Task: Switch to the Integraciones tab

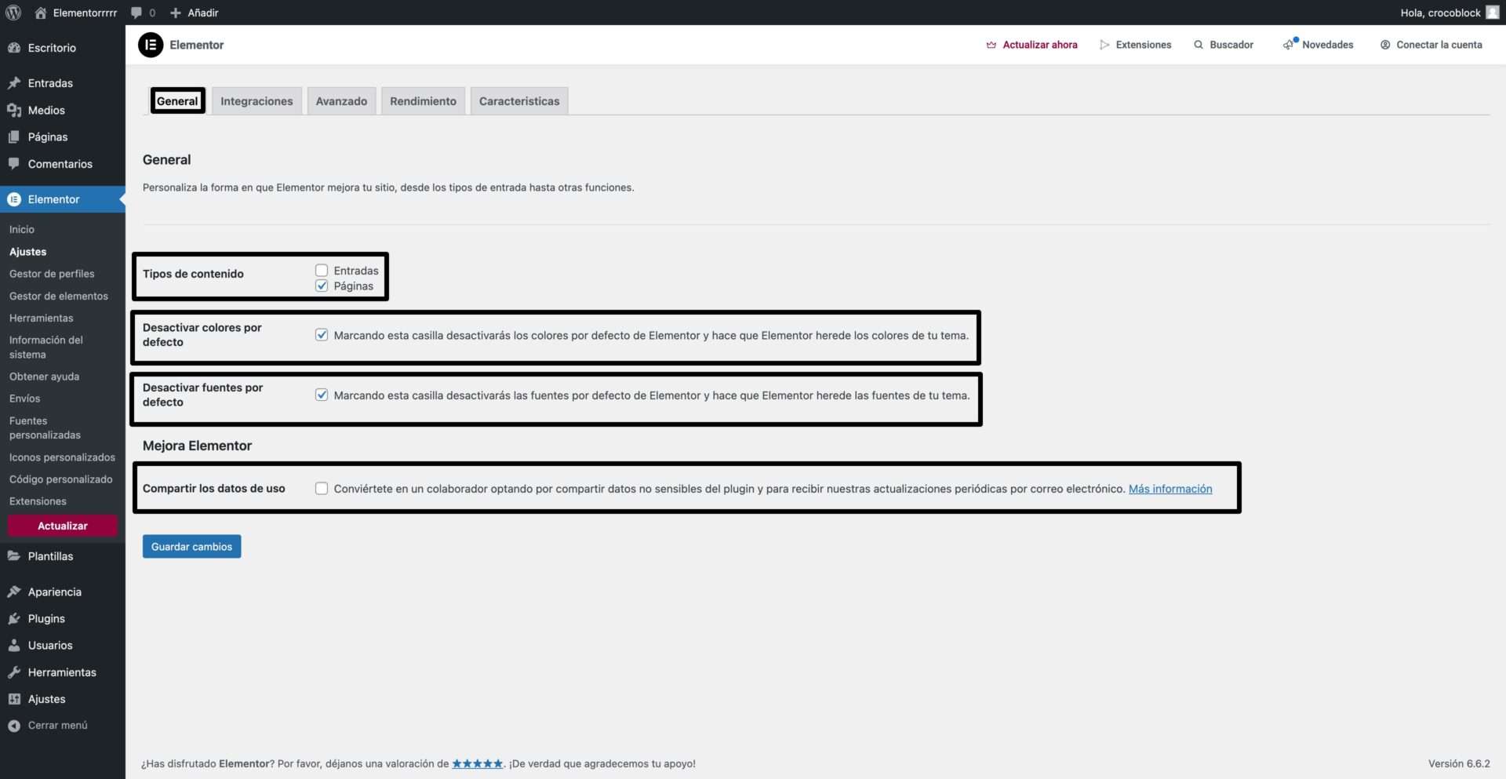Action: [x=256, y=101]
